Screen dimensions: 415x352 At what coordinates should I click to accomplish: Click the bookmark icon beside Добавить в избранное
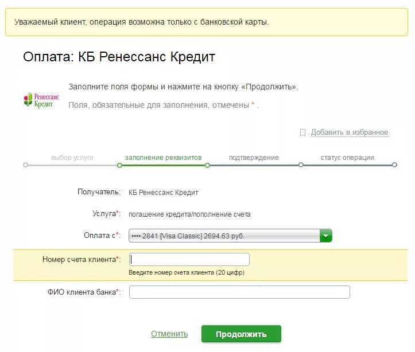[x=302, y=132]
